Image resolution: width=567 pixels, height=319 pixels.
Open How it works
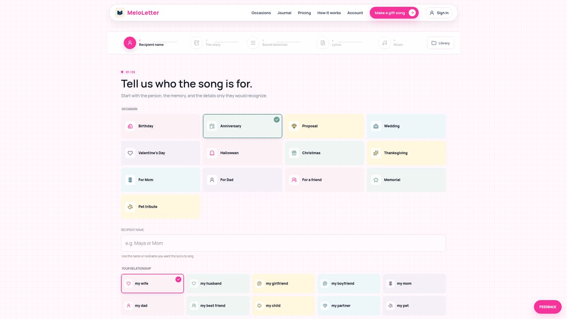click(329, 13)
